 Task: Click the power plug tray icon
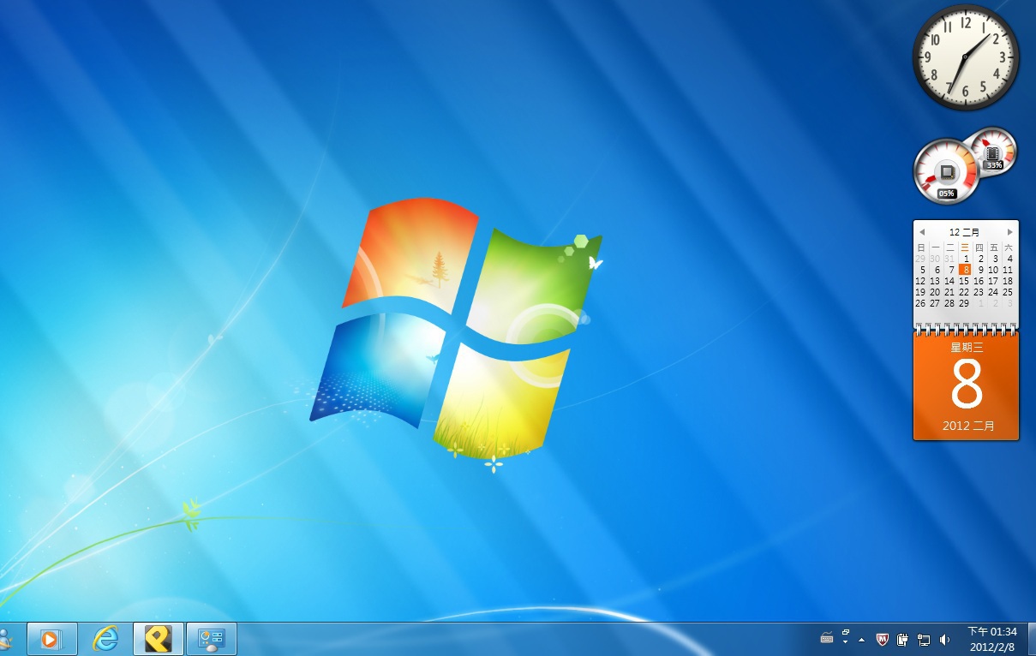click(x=903, y=639)
